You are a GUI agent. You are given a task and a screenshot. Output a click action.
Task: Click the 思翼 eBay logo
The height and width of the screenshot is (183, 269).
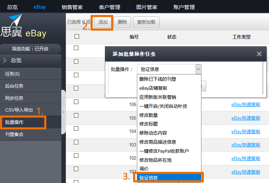[x=24, y=26]
